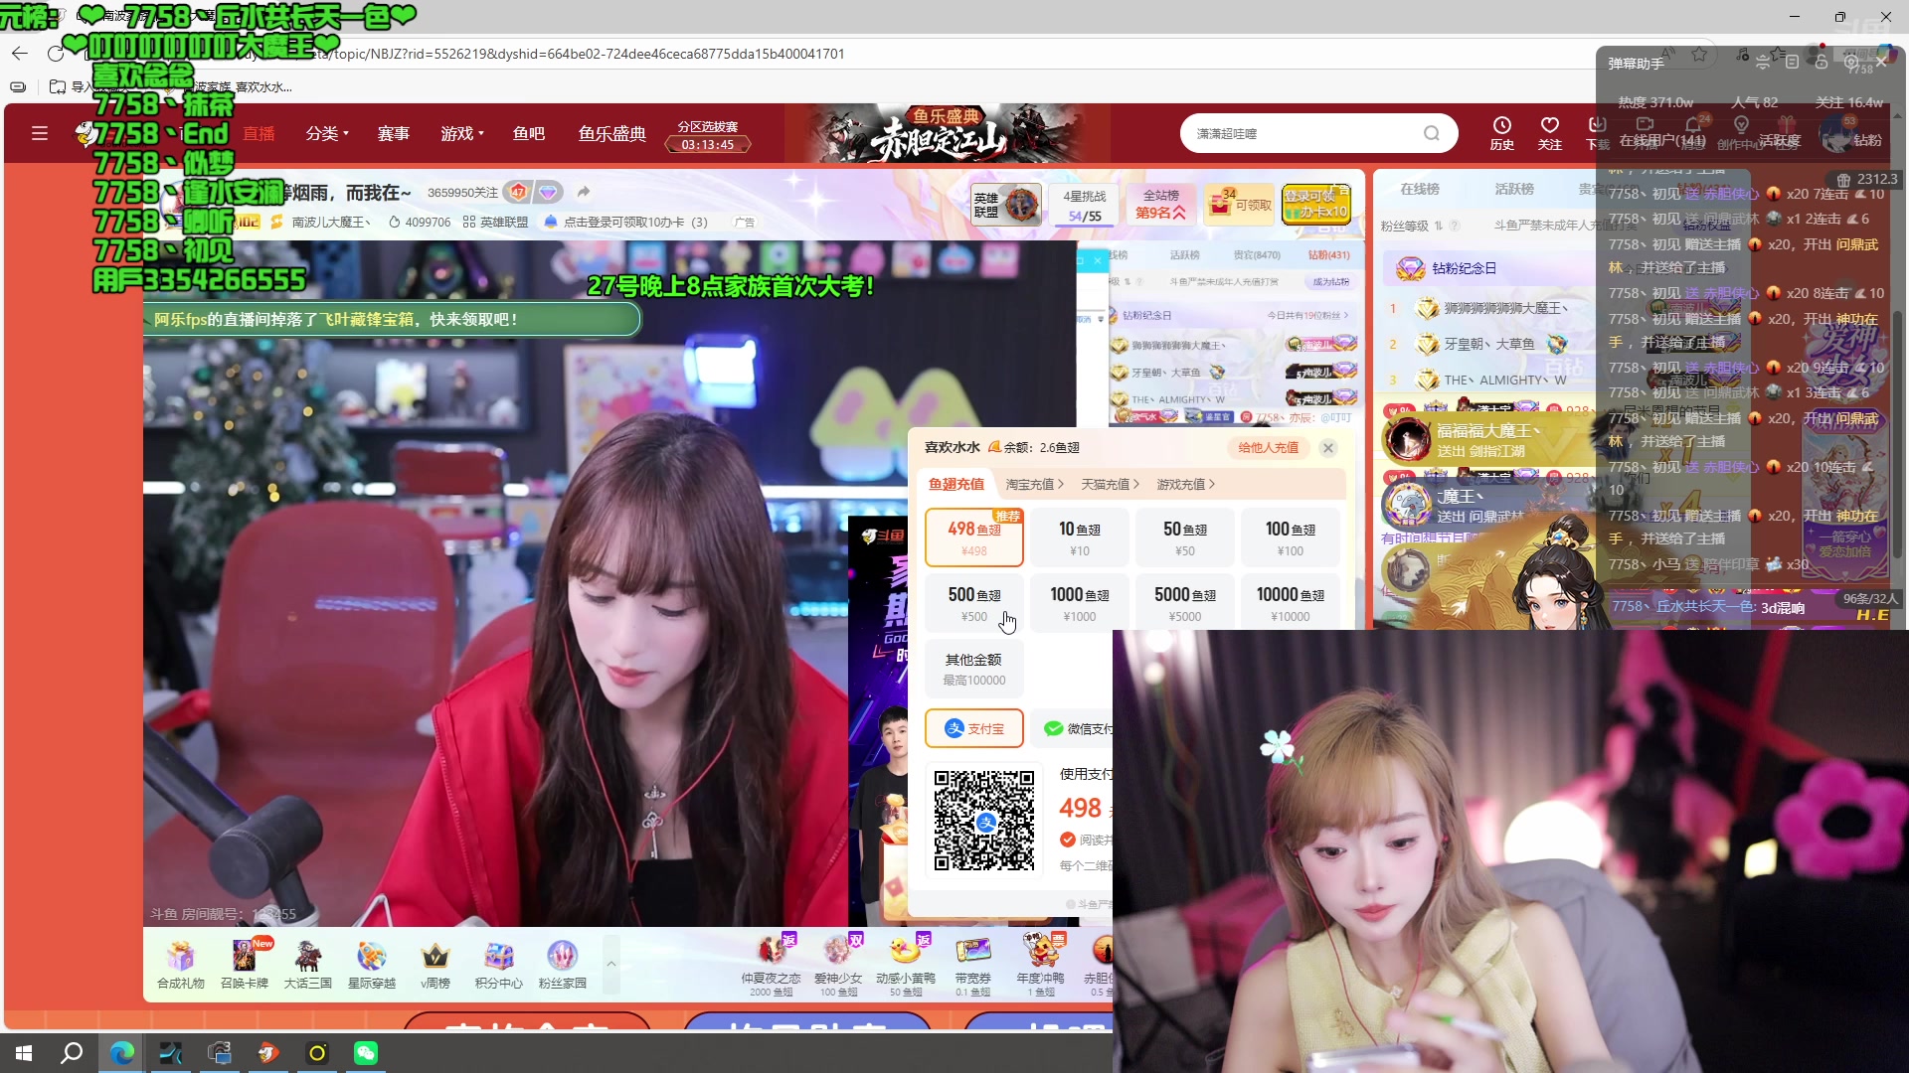Choose 其他金额 custom amount
The image size is (1909, 1073).
pos(974,669)
